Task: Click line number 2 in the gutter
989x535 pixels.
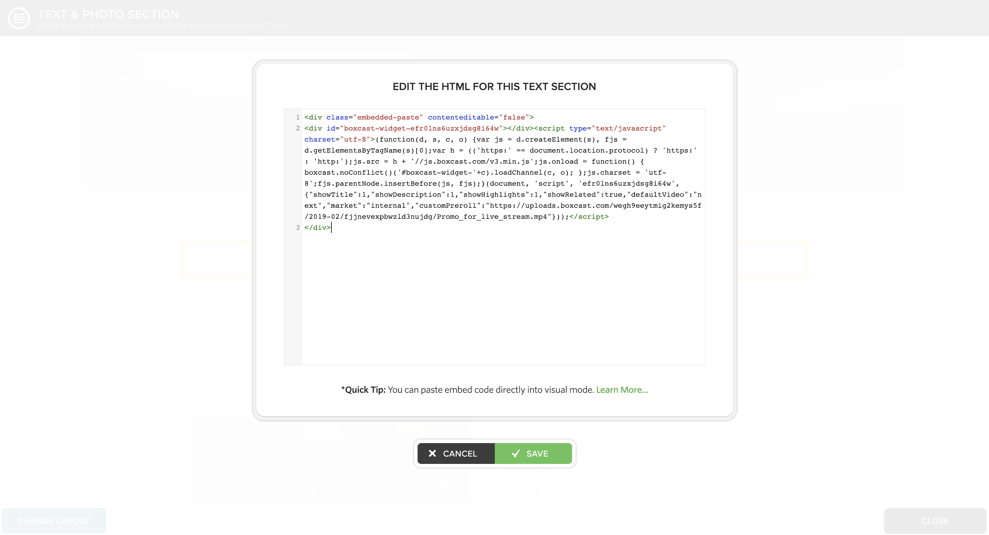Action: click(298, 129)
